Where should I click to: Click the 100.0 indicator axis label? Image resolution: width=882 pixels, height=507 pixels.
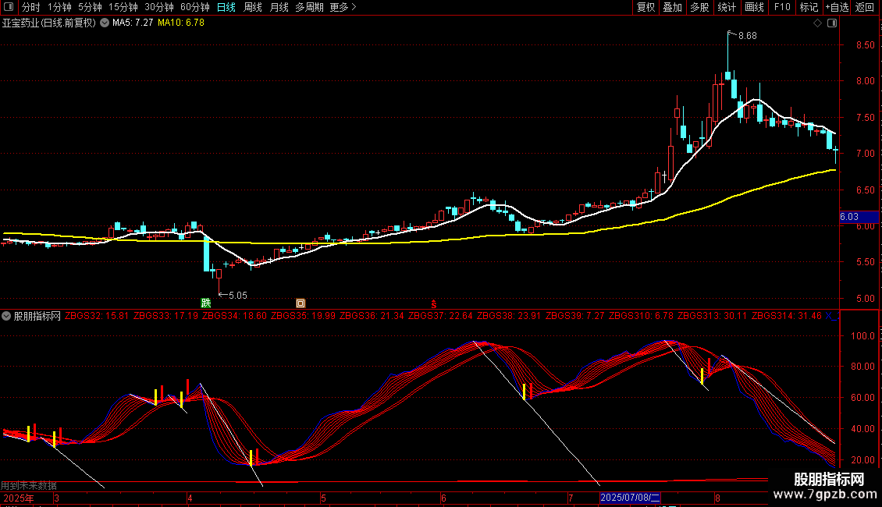pyautogui.click(x=862, y=336)
